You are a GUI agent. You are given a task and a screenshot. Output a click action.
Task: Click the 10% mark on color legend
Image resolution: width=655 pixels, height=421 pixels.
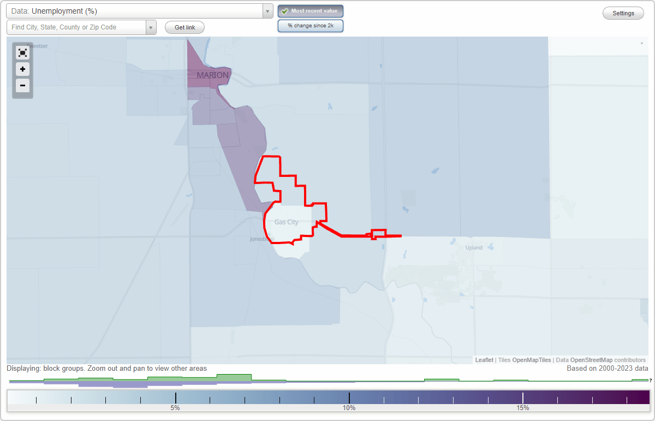[x=349, y=408]
